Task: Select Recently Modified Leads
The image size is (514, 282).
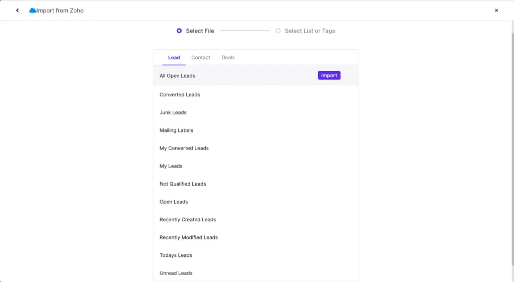Action: coord(256,237)
